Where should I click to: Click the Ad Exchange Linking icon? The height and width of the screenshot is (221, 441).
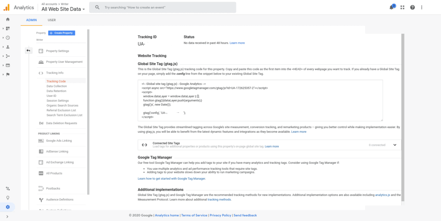(41, 162)
